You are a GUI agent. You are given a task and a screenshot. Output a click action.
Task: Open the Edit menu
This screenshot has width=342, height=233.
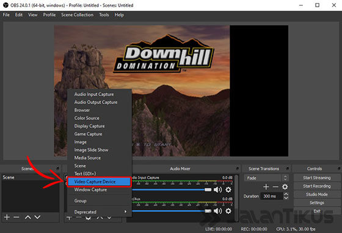coord(19,15)
